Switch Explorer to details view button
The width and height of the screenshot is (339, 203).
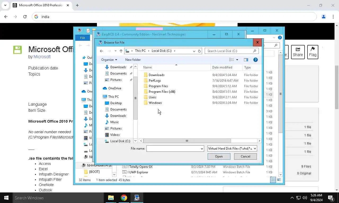click(273, 180)
